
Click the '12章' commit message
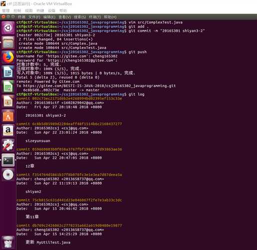(x=30, y=166)
